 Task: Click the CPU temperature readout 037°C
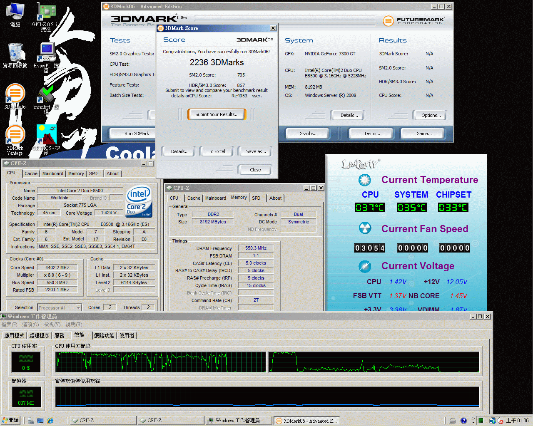tap(370, 207)
